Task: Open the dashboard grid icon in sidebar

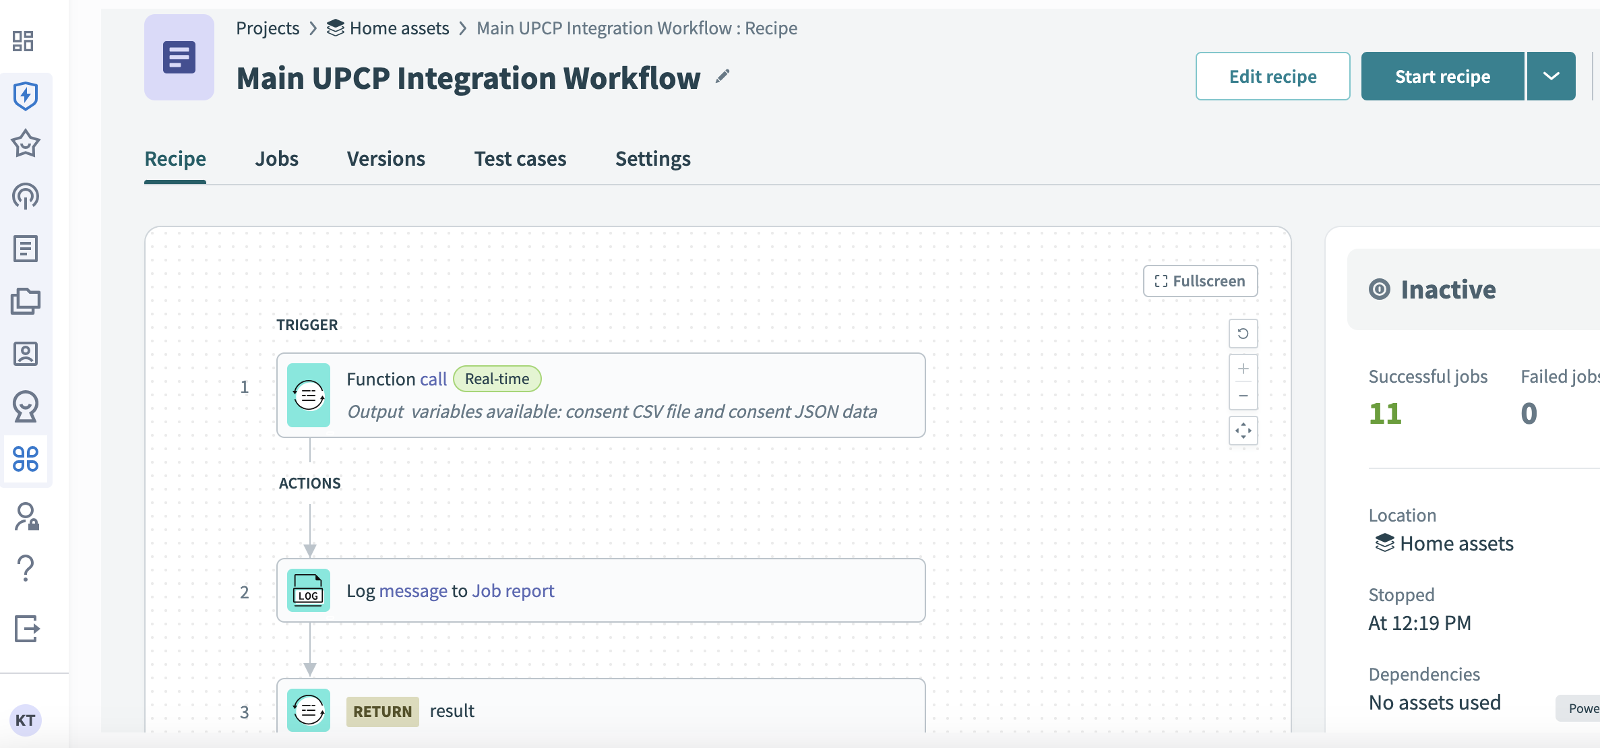Action: point(24,41)
